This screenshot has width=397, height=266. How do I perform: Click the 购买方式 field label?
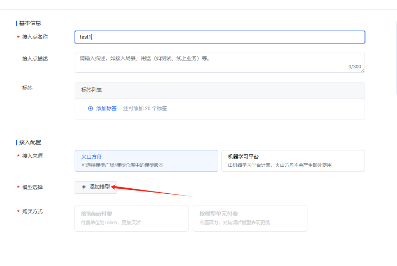pyautogui.click(x=32, y=211)
